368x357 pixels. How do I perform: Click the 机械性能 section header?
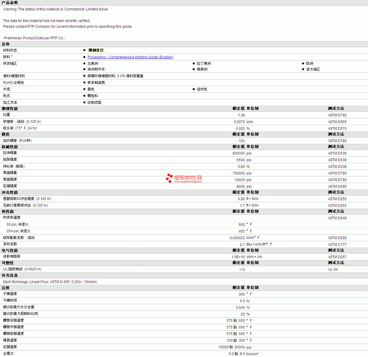click(x=10, y=147)
